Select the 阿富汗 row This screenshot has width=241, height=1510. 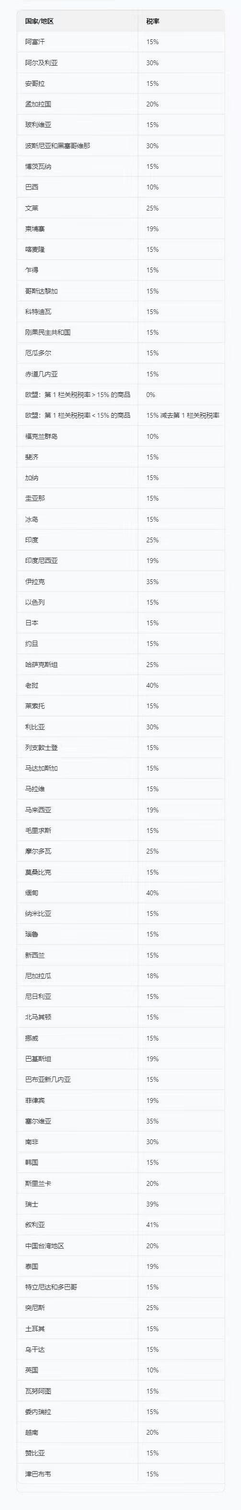tap(121, 42)
